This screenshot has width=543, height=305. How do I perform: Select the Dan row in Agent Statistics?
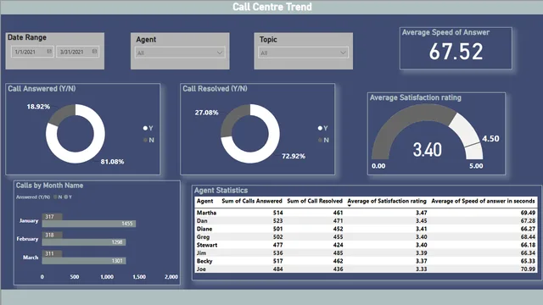point(366,220)
